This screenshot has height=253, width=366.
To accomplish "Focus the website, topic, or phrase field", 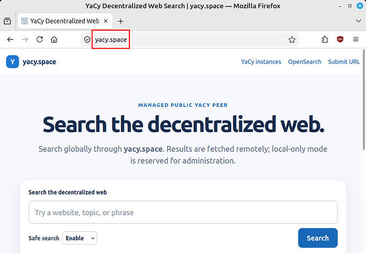I will [183, 212].
